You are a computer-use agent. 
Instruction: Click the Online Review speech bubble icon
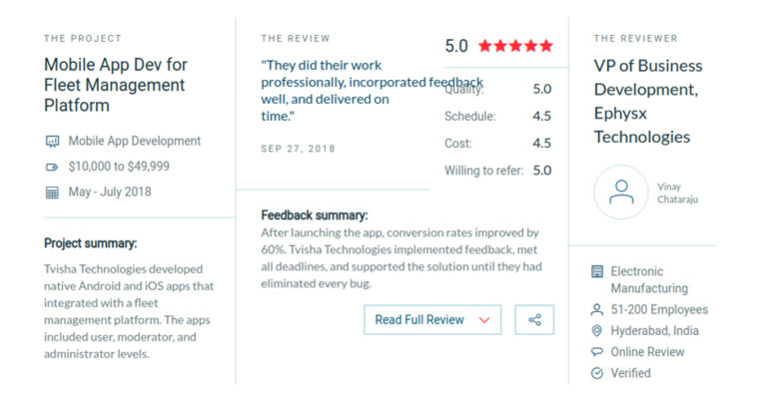(597, 352)
